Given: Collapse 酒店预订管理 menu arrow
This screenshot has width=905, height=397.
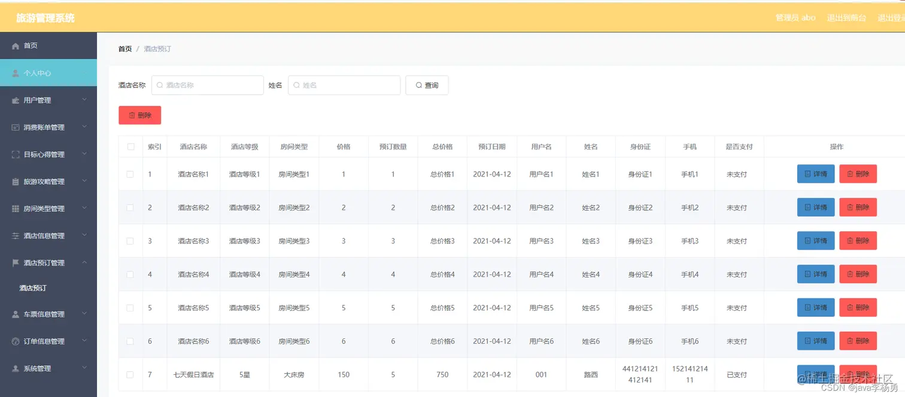Looking at the screenshot, I should click(x=84, y=262).
